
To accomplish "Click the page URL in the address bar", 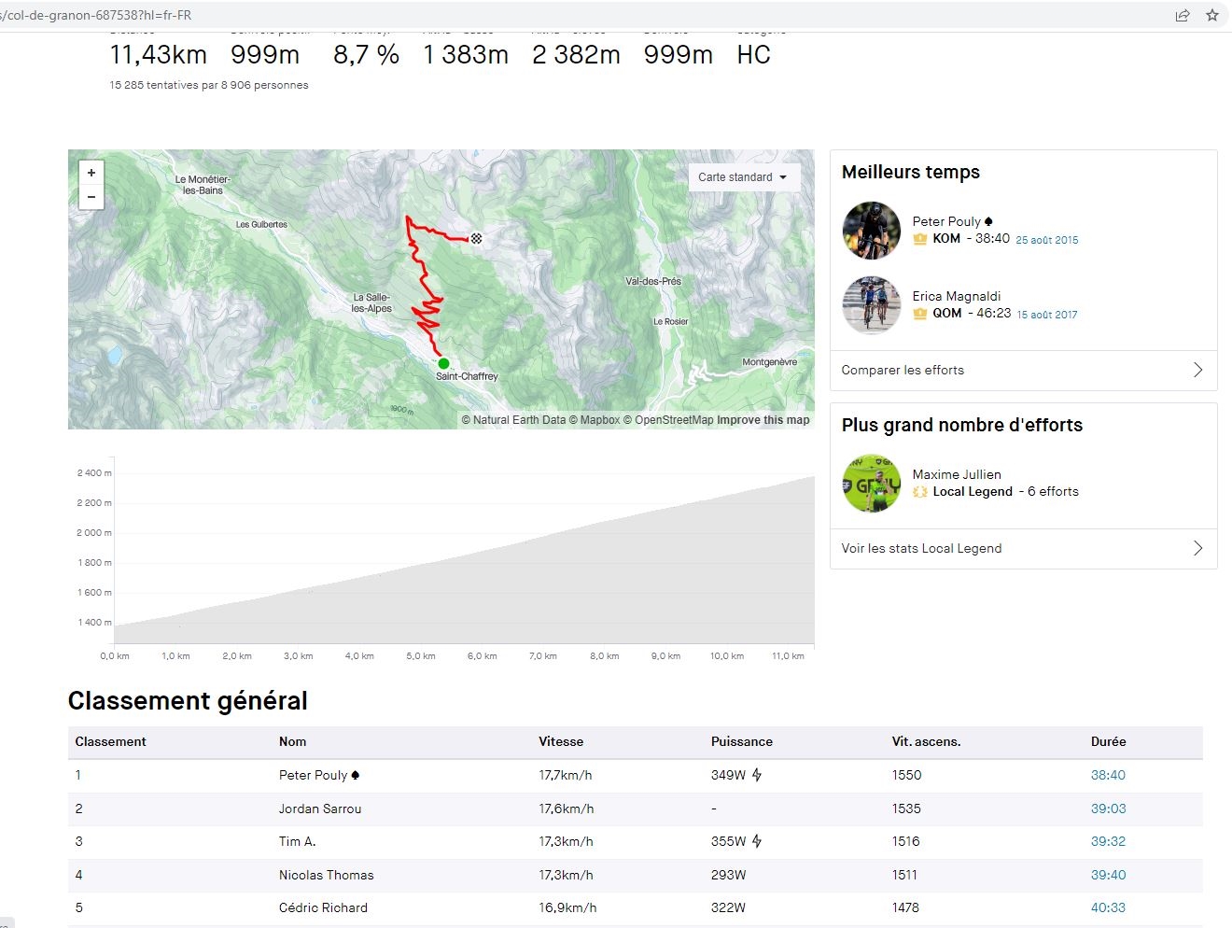I will (96, 15).
